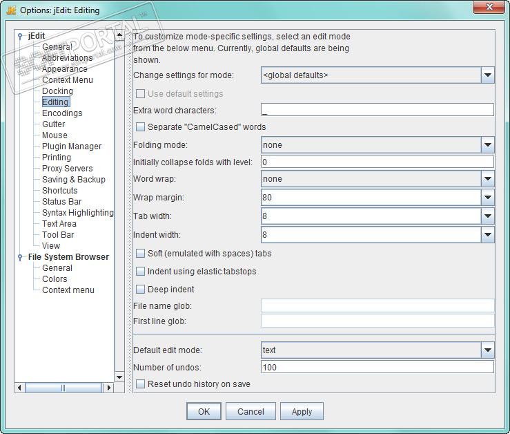Screen dimensions: 510x434
Task: Open the Printing options pane
Action: click(57, 158)
